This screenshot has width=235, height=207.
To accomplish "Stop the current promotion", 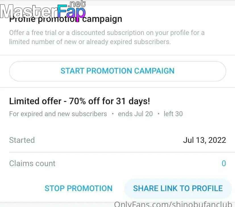I will click(78, 188).
